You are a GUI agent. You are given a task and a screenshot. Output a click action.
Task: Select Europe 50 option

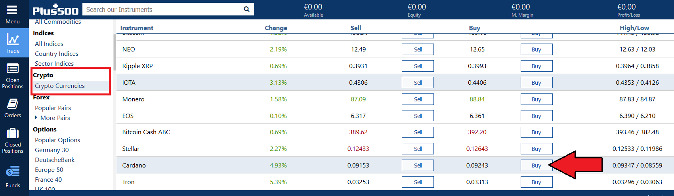pyautogui.click(x=49, y=169)
